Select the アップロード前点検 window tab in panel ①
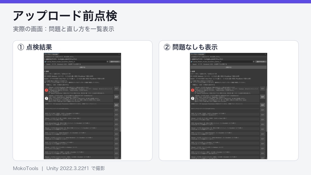The height and width of the screenshot is (175, 311). 51,54
